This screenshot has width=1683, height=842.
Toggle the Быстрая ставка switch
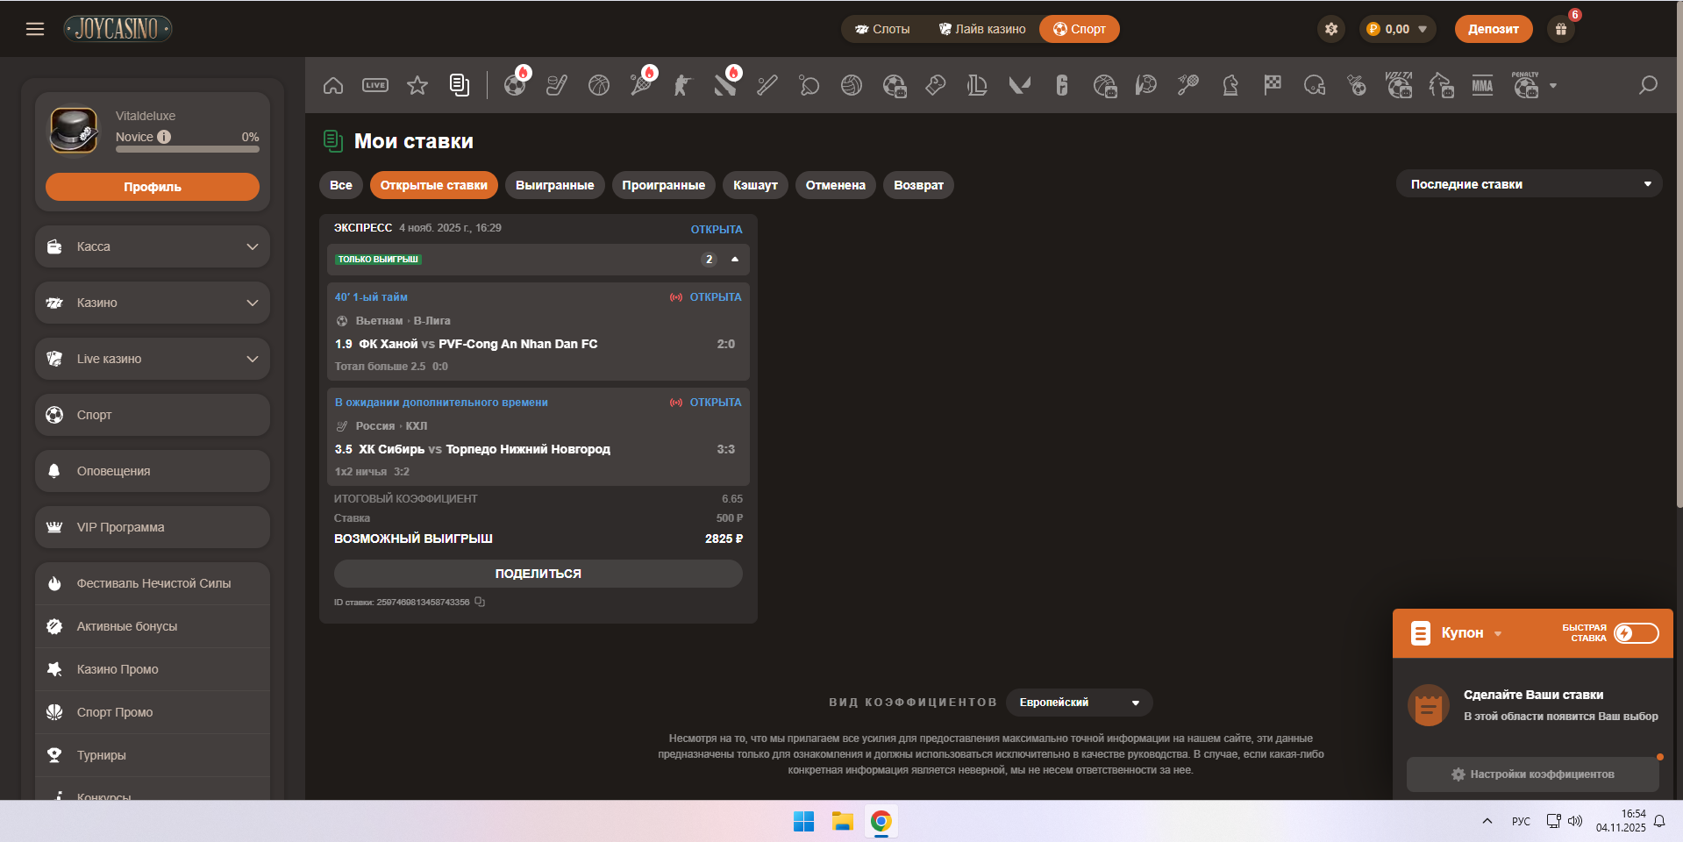[x=1636, y=633]
